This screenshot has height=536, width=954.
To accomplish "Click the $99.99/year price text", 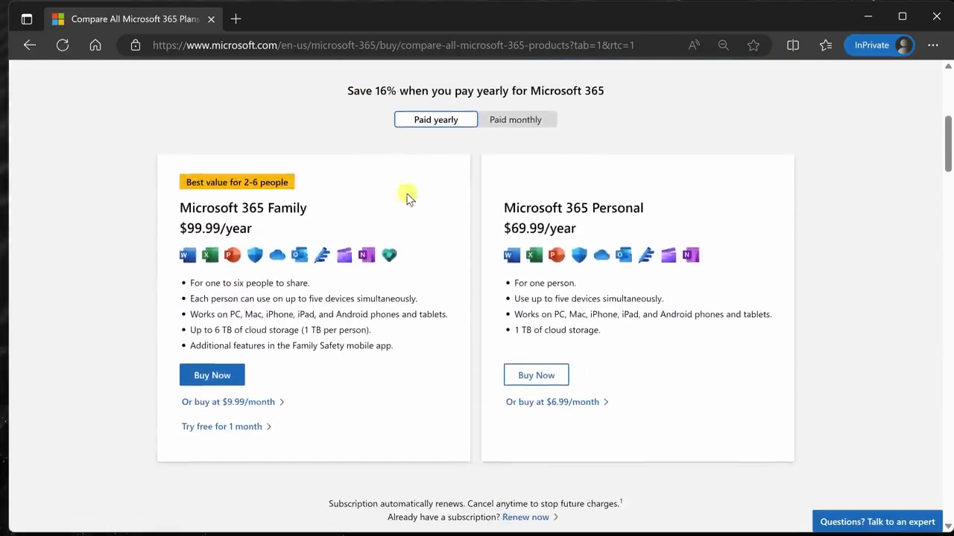I will click(x=215, y=229).
